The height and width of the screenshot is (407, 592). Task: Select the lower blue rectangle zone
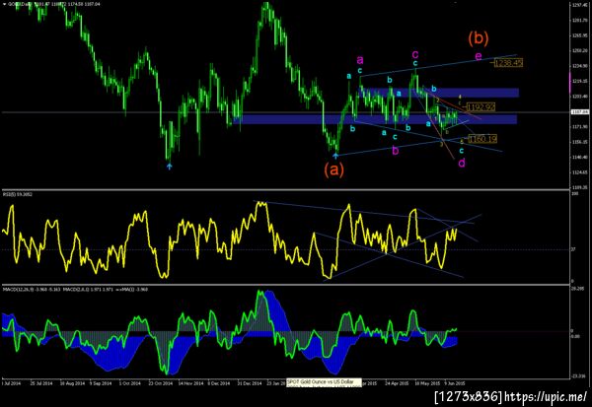point(375,119)
